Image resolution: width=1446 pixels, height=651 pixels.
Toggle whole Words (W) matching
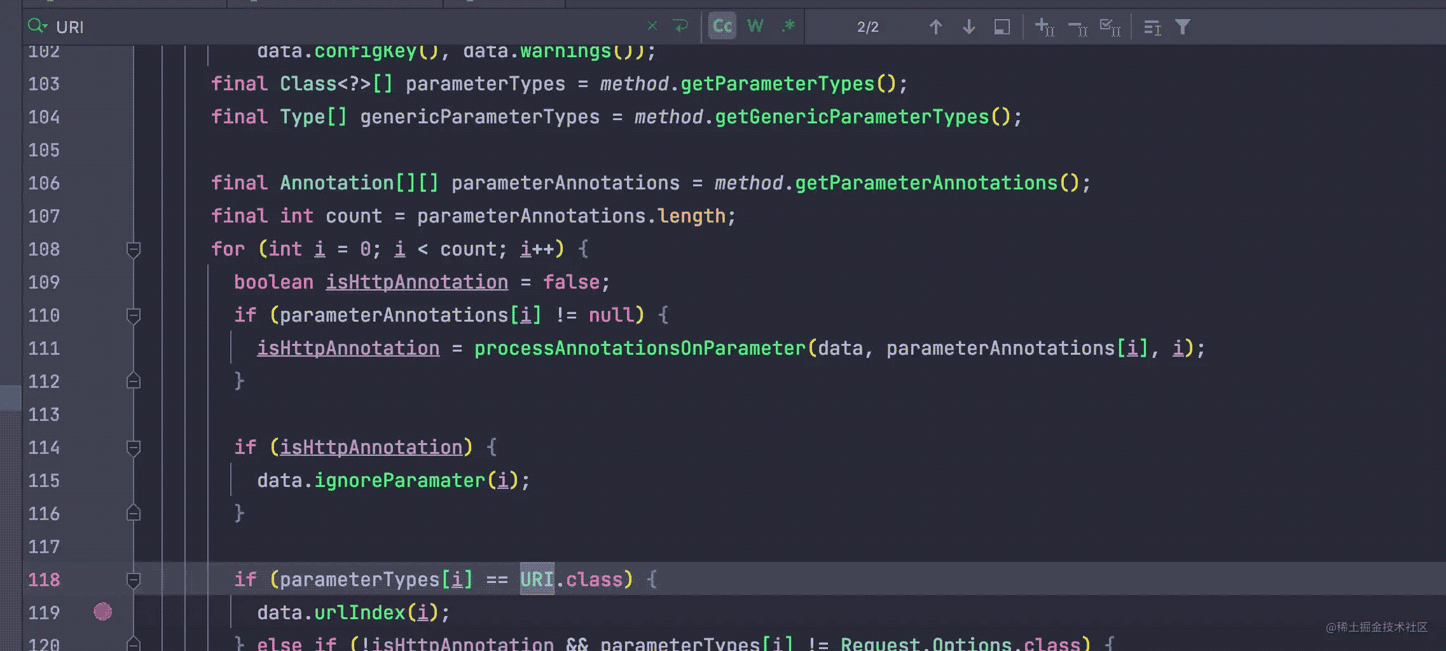pos(755,26)
